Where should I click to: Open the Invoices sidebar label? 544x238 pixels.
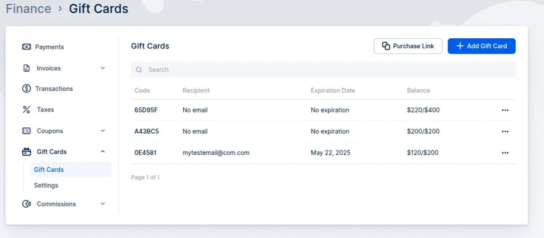click(49, 69)
